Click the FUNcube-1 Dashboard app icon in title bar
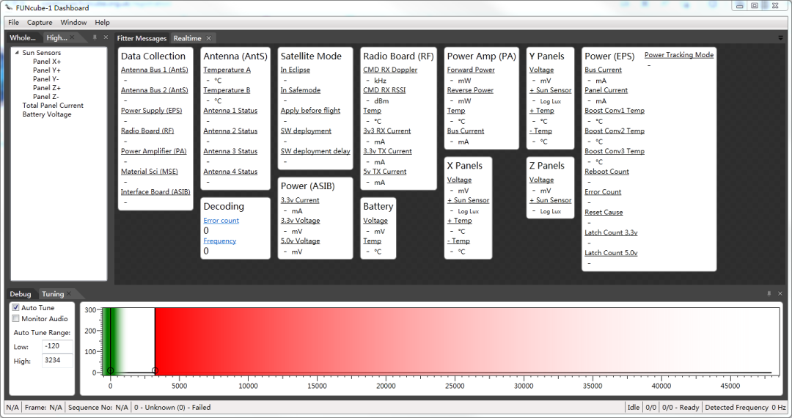This screenshot has width=792, height=418. coord(9,7)
